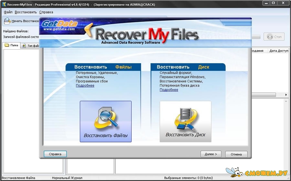Image resolution: width=291 pixels, height=181 pixels.
Task: Click the Найдено Файлов label
Action: [x=16, y=31]
